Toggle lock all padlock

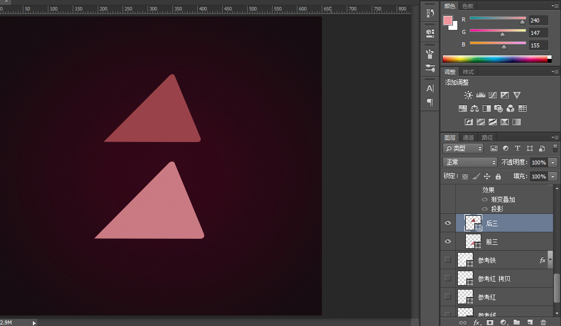point(498,176)
